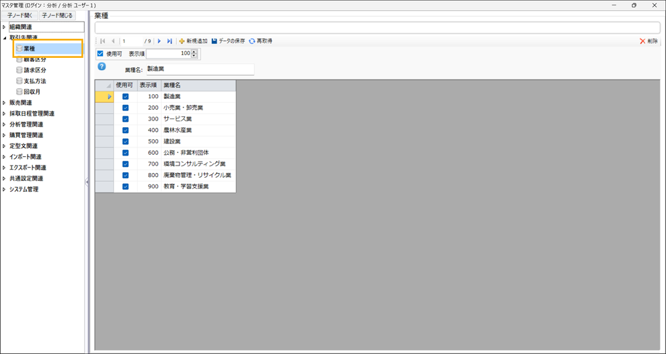Sort by 業種名 column header

tap(198, 85)
